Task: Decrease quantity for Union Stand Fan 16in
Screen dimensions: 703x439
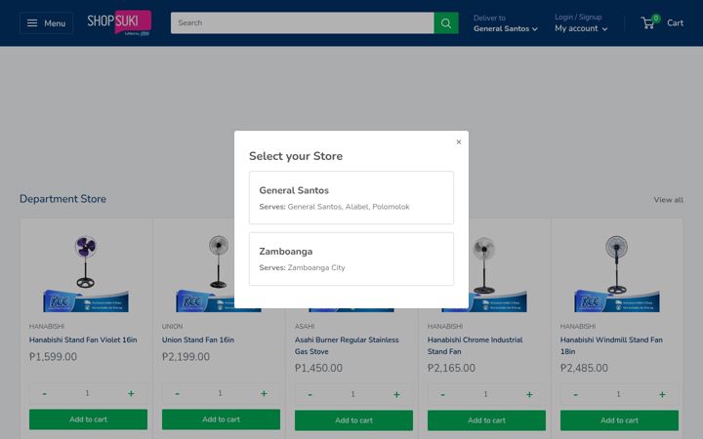Action: (177, 393)
